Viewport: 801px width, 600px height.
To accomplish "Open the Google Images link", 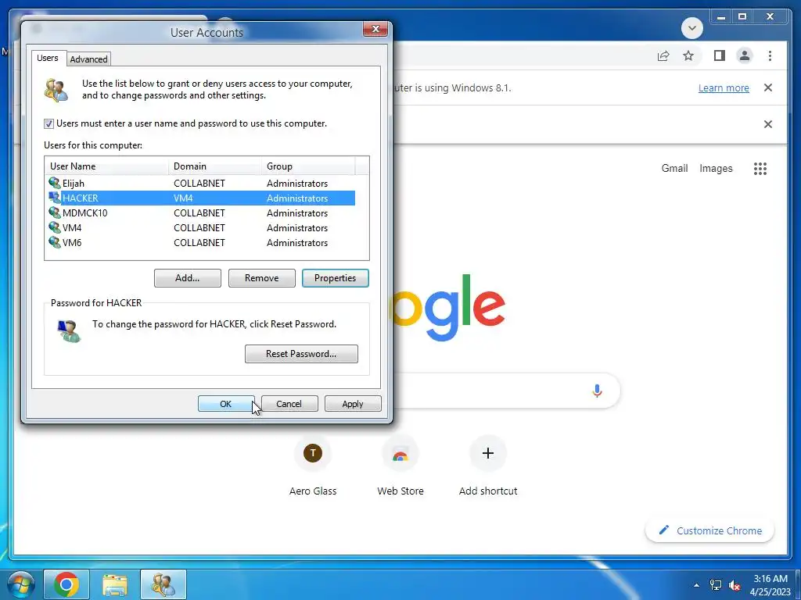I will point(716,169).
